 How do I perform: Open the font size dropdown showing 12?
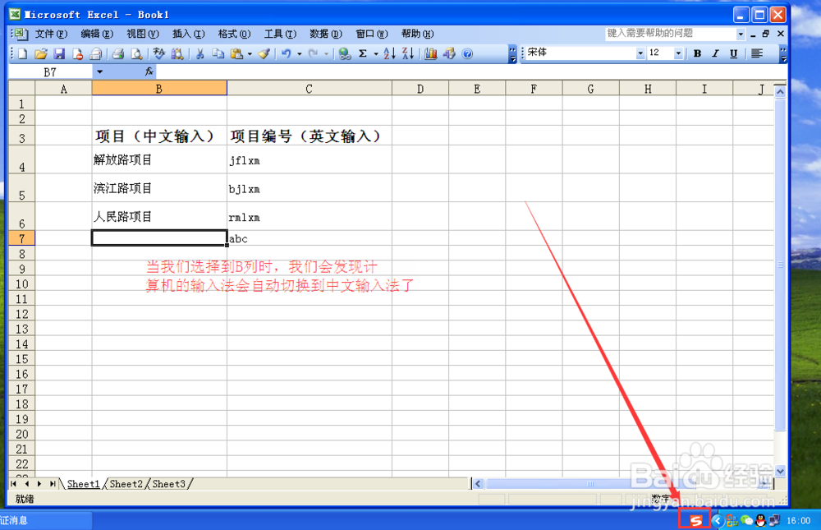(678, 53)
